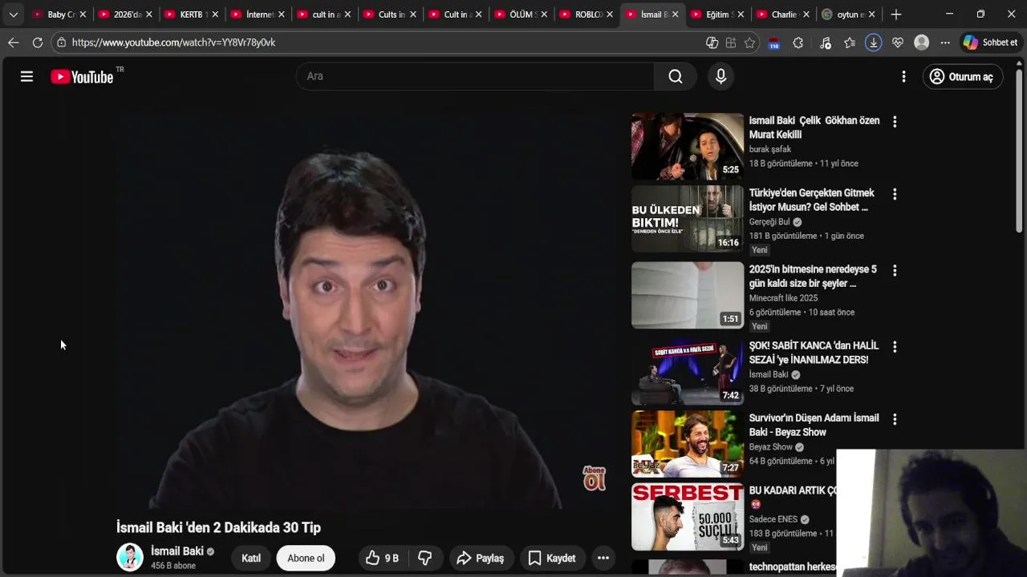This screenshot has height=577, width=1027.
Task: Start voice search with the microphone icon
Action: click(721, 76)
